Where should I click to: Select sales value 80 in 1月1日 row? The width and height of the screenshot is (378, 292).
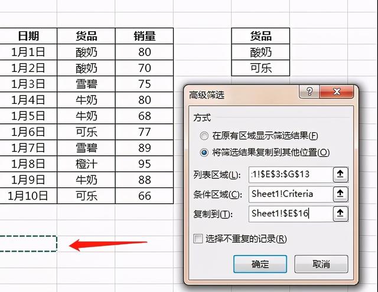144,52
